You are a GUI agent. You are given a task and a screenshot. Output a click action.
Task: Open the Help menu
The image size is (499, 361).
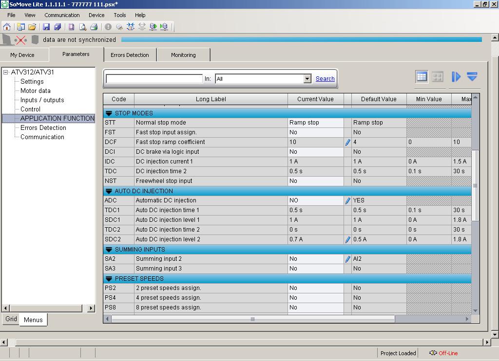tap(140, 15)
